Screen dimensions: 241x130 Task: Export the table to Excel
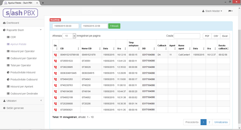[225, 36]
